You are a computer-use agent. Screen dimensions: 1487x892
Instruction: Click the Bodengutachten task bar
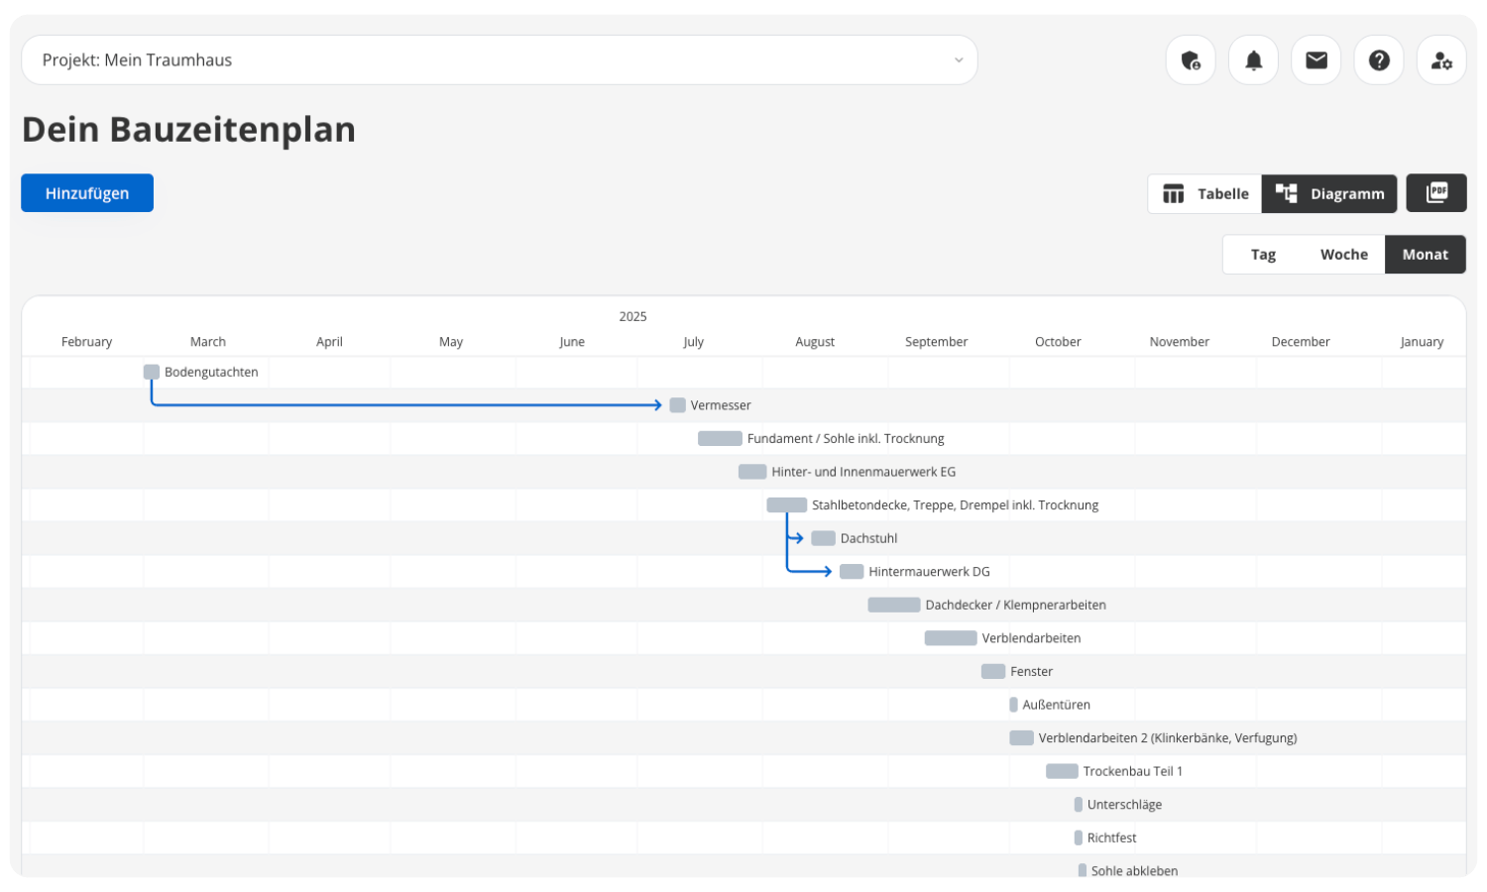tap(152, 373)
